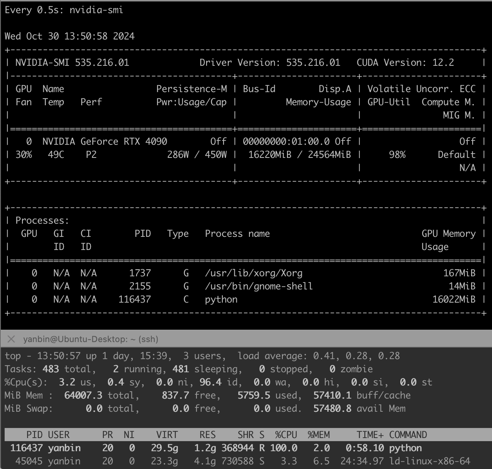
Task: Click the 98% GPU utilization value
Action: tap(397, 155)
